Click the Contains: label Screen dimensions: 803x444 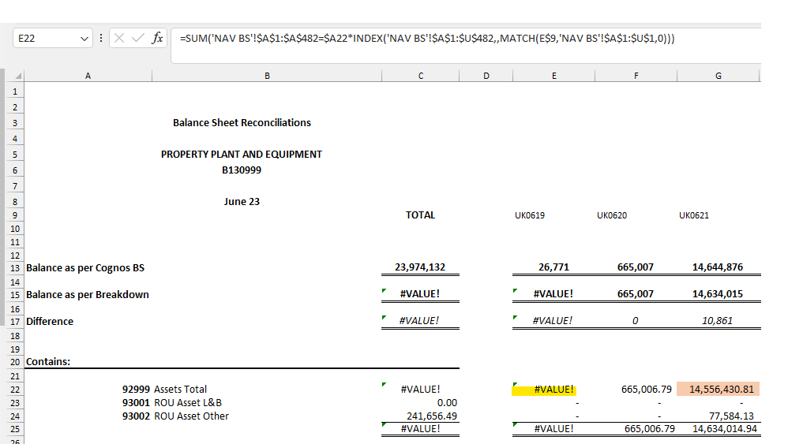point(48,362)
